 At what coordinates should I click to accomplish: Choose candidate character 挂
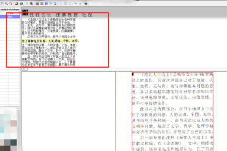tap(75, 15)
